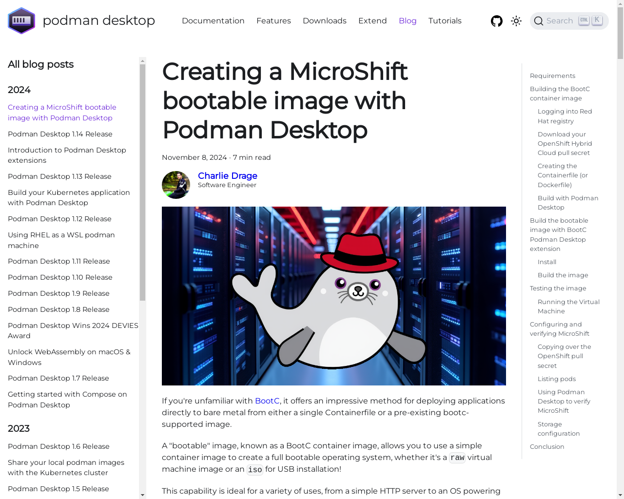Open Podman Desktop 1.12 Release post
The height and width of the screenshot is (499, 624).
click(59, 219)
